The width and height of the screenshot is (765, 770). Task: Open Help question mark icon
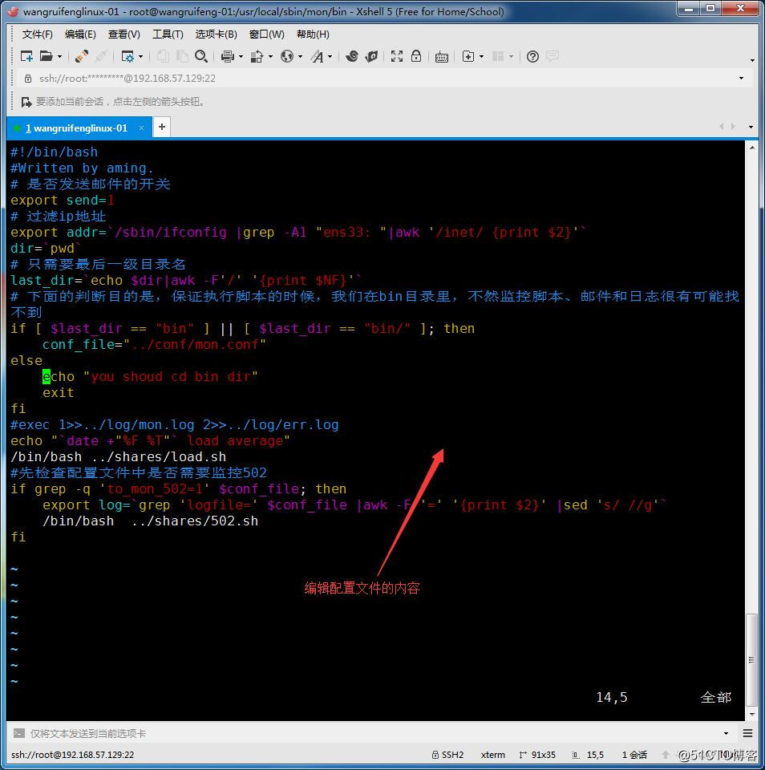click(x=532, y=56)
